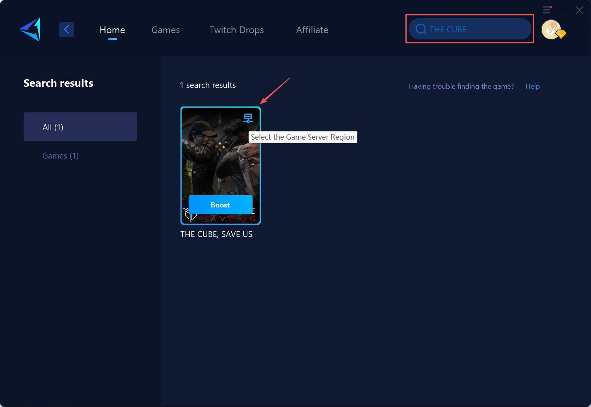Click the GearUP logo in the header
Image resolution: width=591 pixels, height=407 pixels.
coord(30,30)
